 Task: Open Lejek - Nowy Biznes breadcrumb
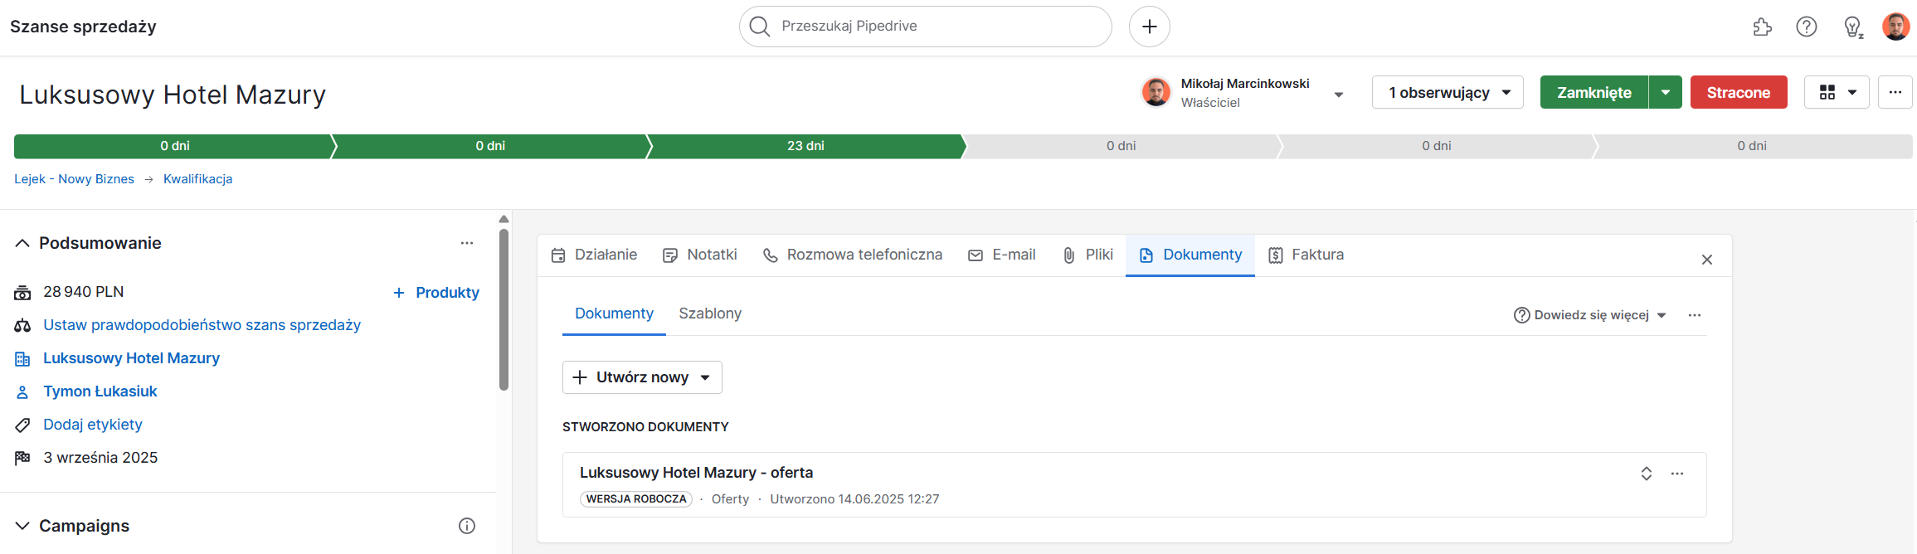click(74, 179)
